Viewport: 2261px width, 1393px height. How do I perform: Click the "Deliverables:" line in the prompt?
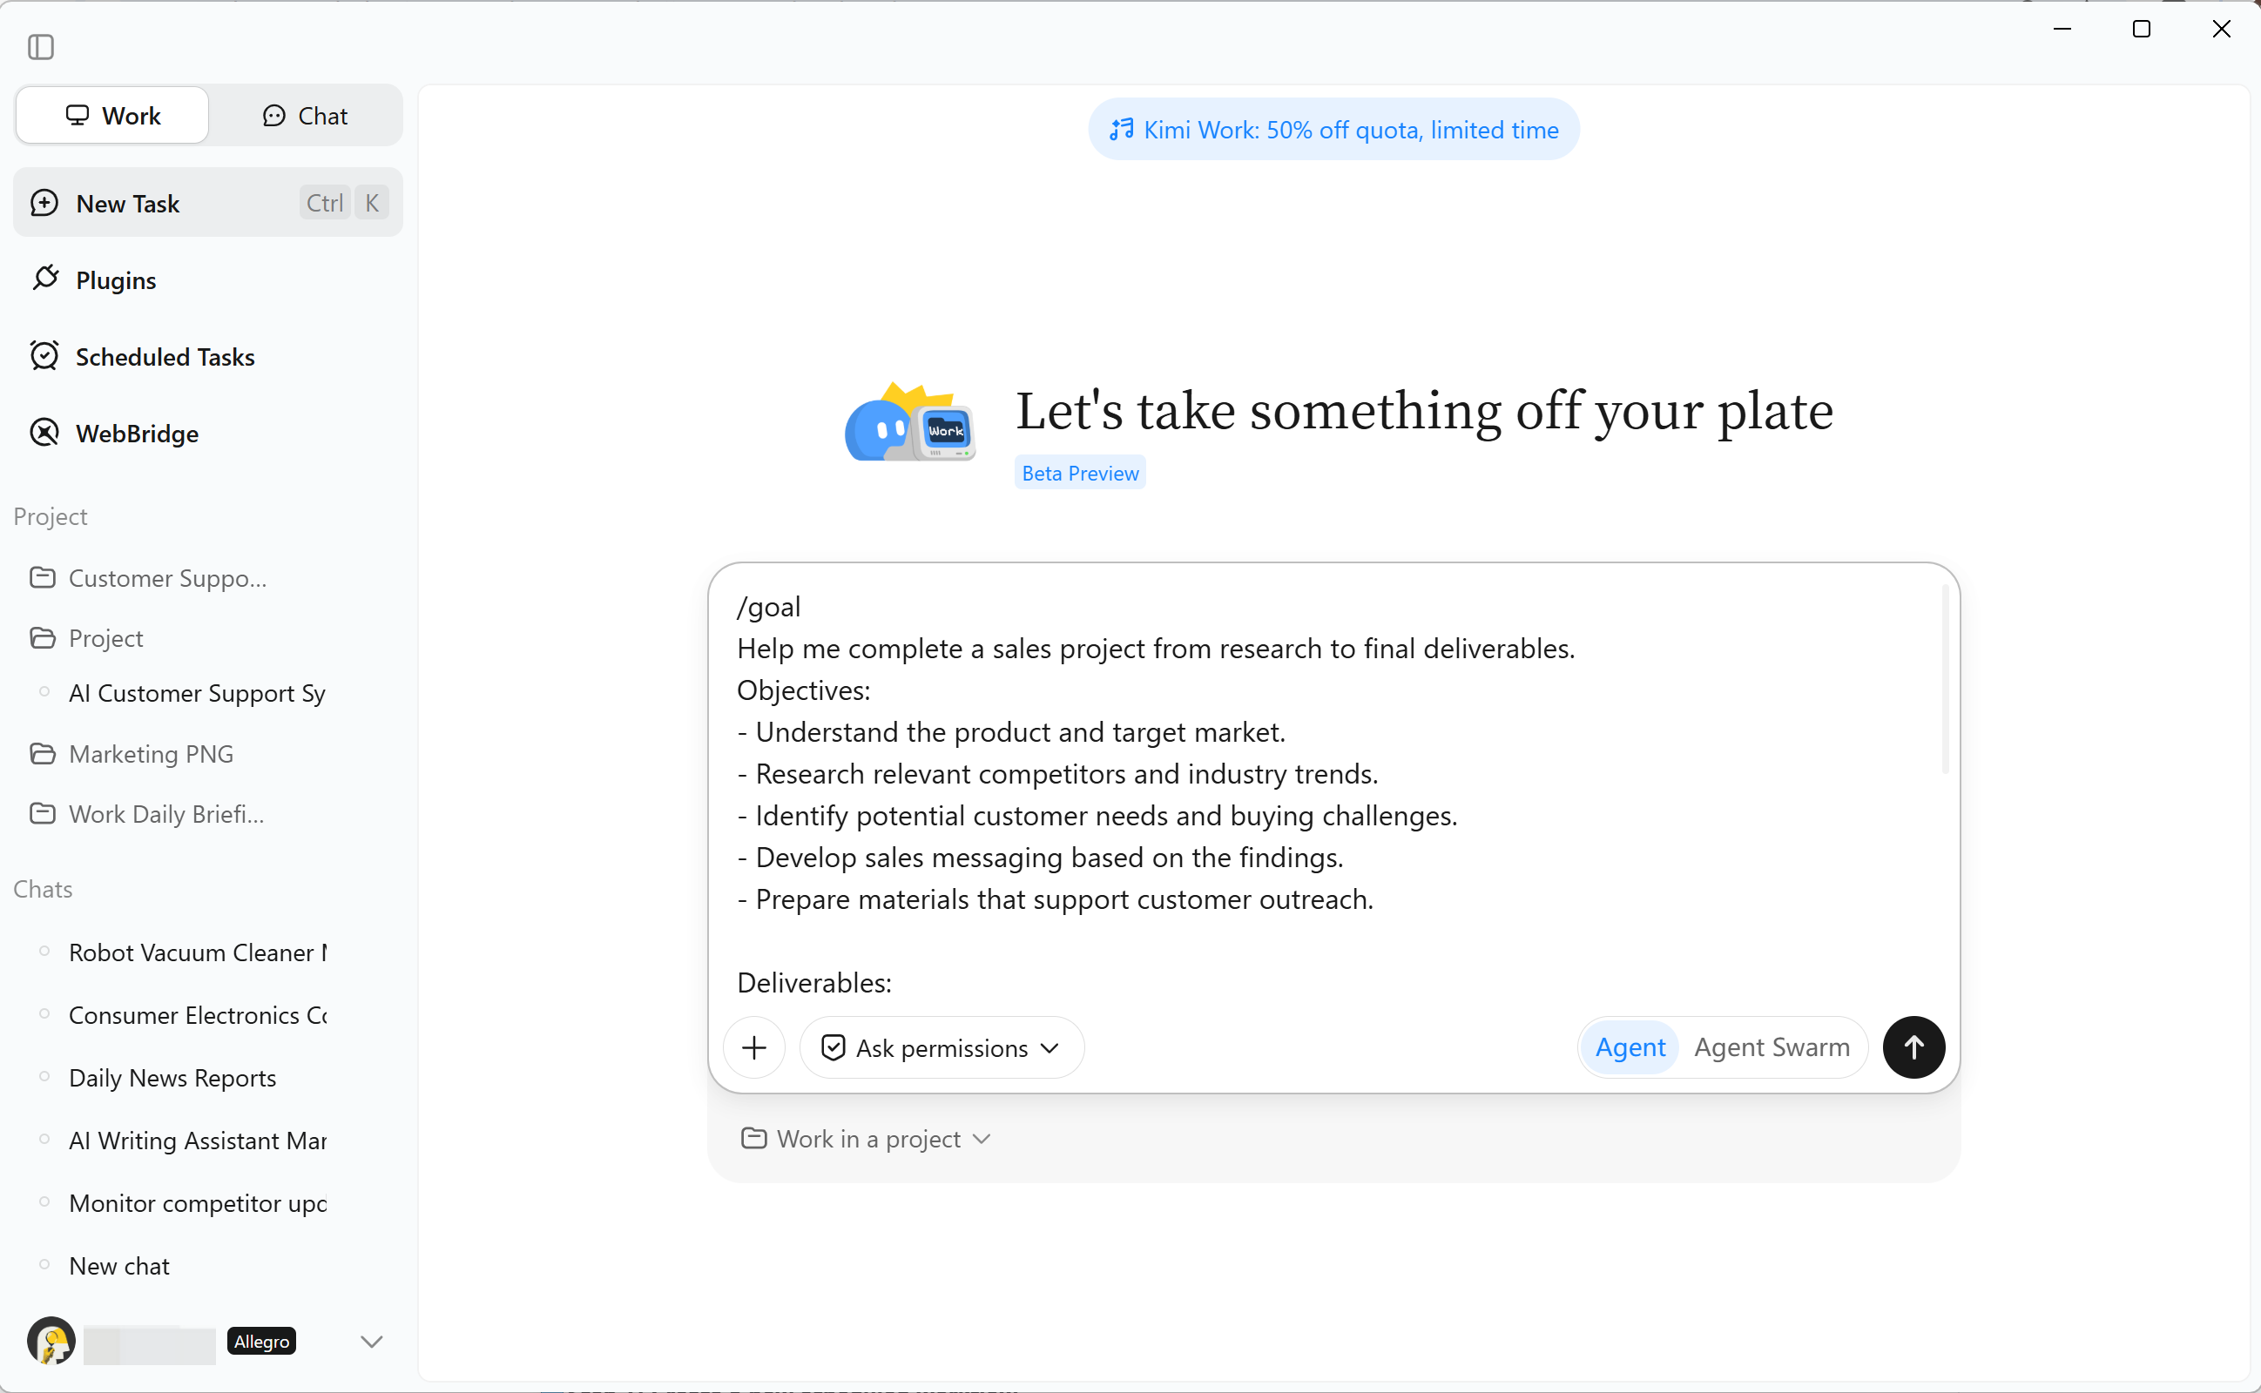pos(814,983)
